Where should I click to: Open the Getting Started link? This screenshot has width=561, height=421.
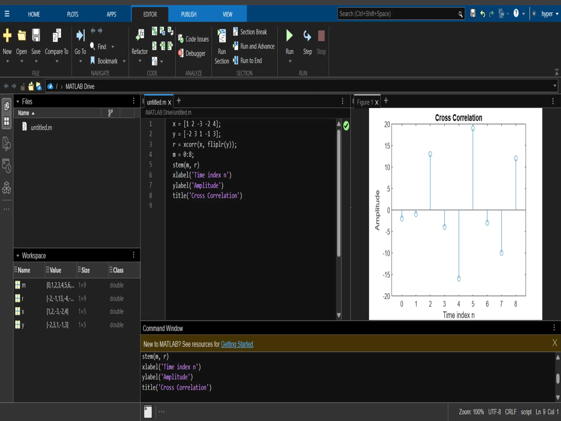pyautogui.click(x=237, y=344)
